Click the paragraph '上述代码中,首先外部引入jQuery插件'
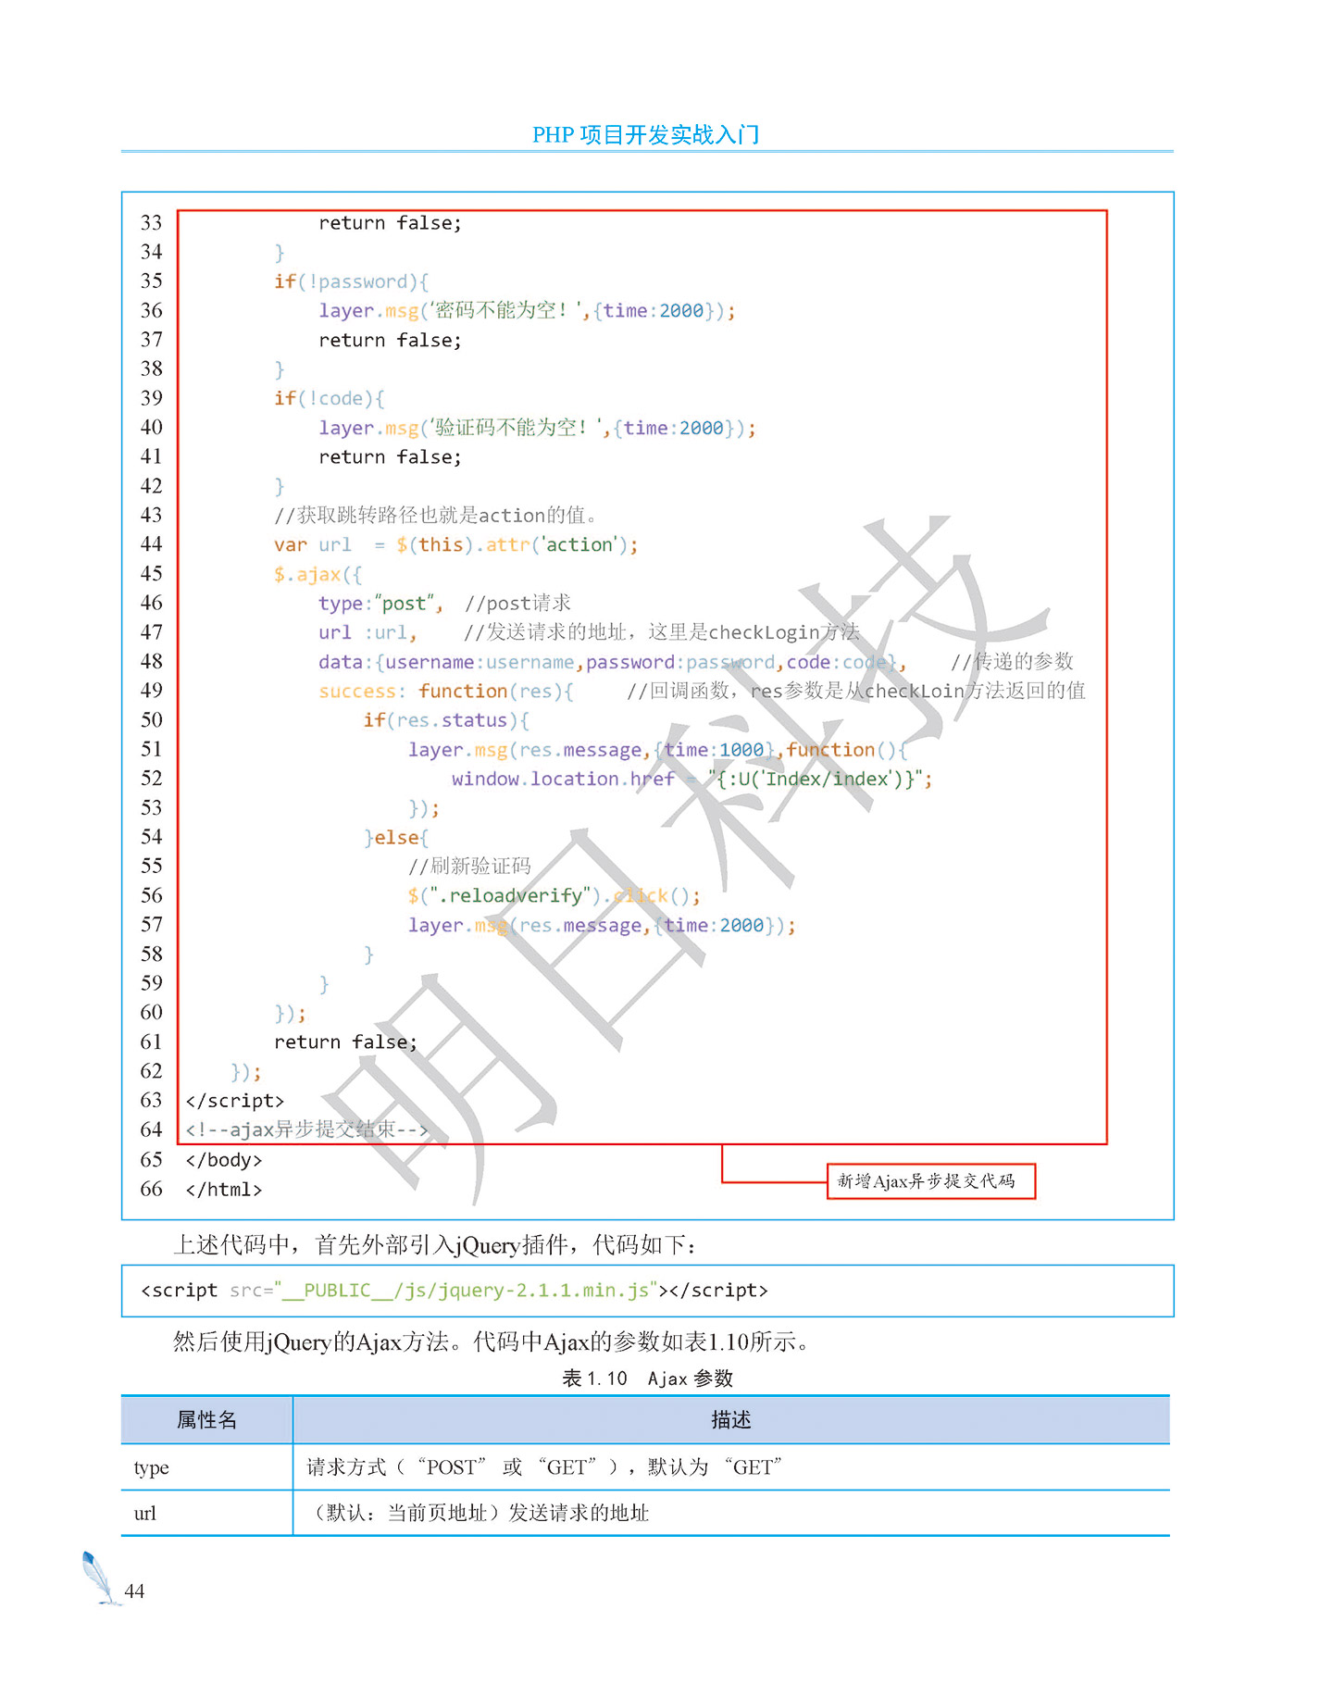This screenshot has height=1697, width=1333. tap(435, 1245)
